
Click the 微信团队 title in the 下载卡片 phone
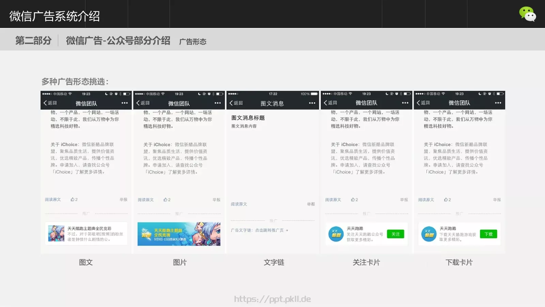pos(459,103)
